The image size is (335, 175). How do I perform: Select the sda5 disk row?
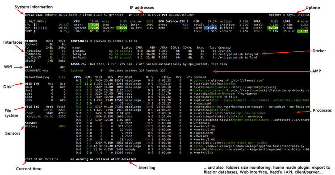(x=45, y=100)
